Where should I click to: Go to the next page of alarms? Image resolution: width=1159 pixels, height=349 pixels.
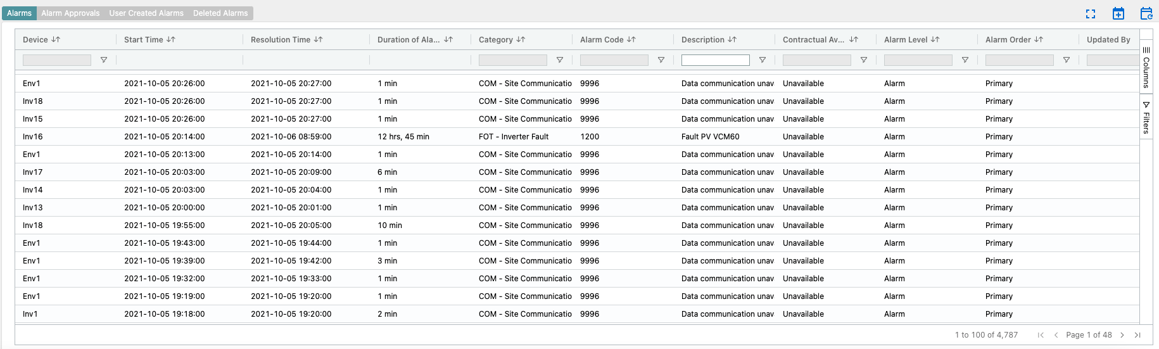pyautogui.click(x=1122, y=335)
